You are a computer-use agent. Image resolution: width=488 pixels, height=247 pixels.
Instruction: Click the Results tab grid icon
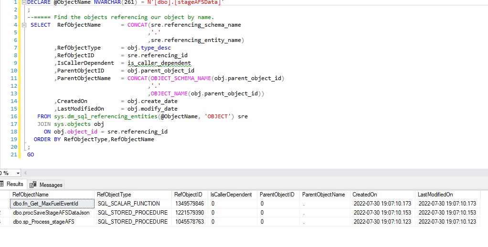[1, 184]
